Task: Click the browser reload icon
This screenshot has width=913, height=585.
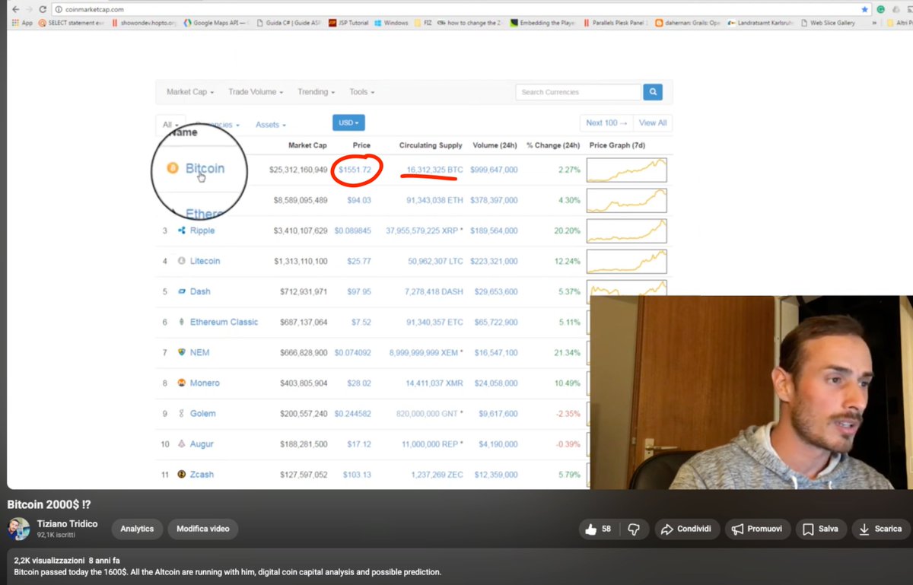Action: [43, 10]
